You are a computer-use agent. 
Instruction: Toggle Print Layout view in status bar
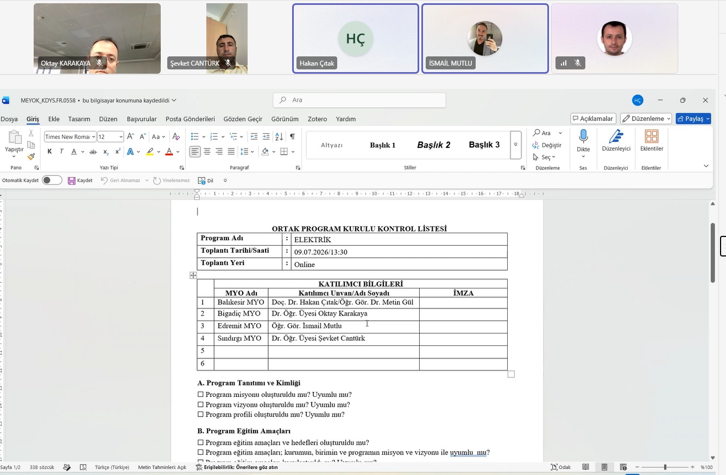coord(604,467)
